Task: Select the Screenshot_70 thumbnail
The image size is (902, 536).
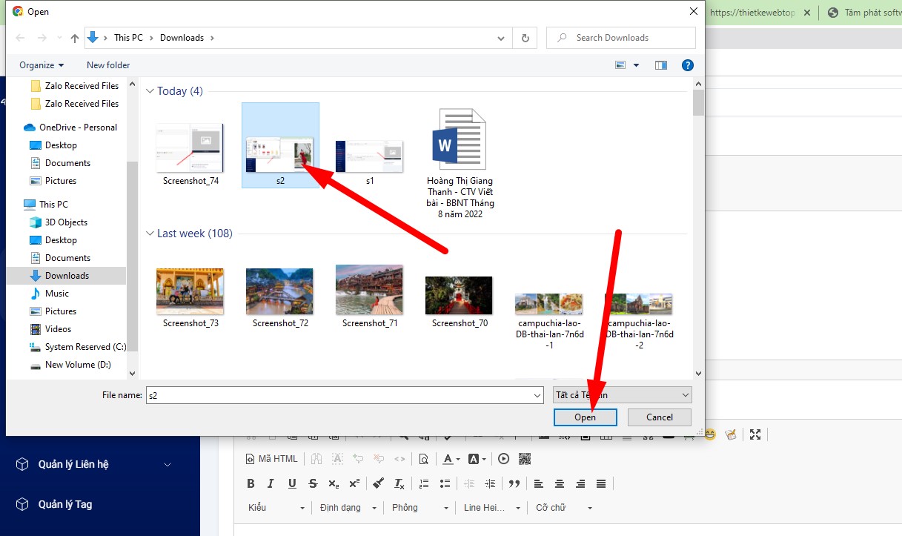Action: click(x=459, y=296)
